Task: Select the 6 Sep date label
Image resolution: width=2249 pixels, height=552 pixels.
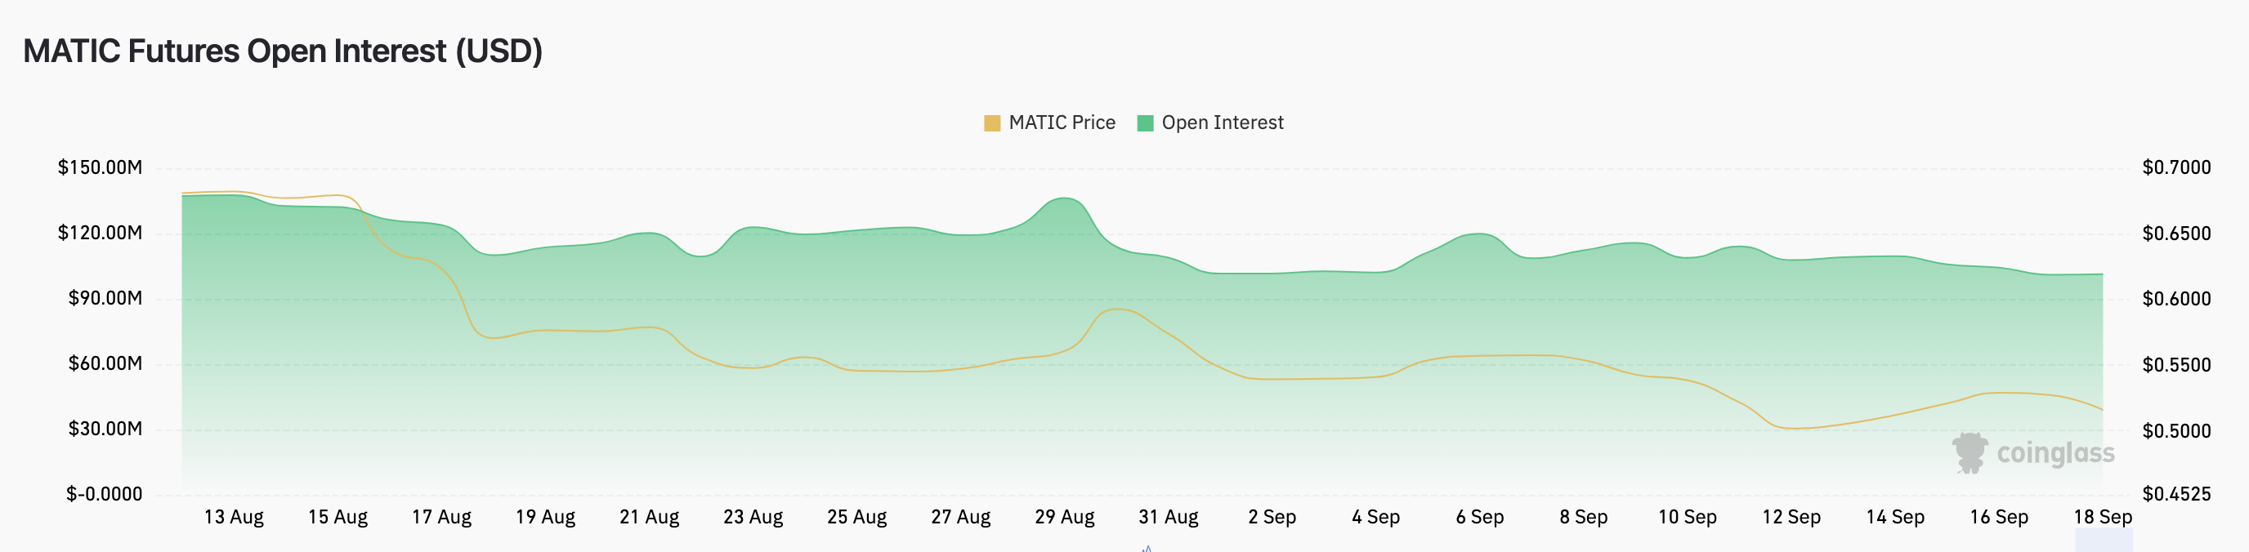Action: [x=1480, y=517]
